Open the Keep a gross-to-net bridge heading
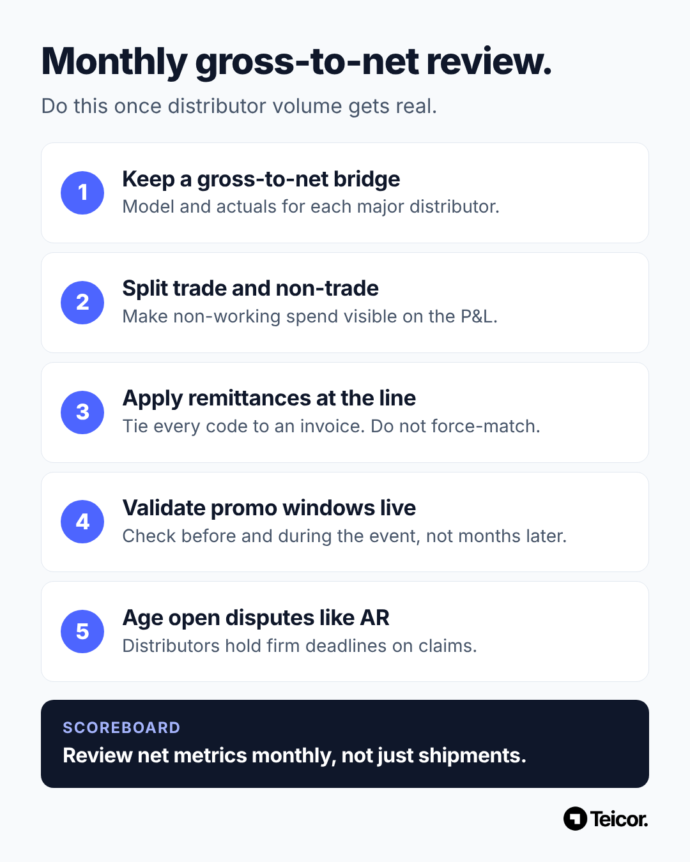 pyautogui.click(x=261, y=179)
